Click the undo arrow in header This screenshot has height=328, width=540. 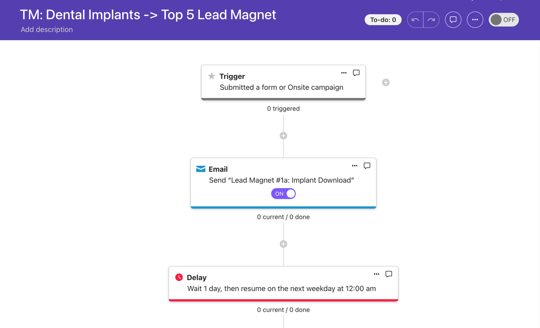(x=415, y=20)
